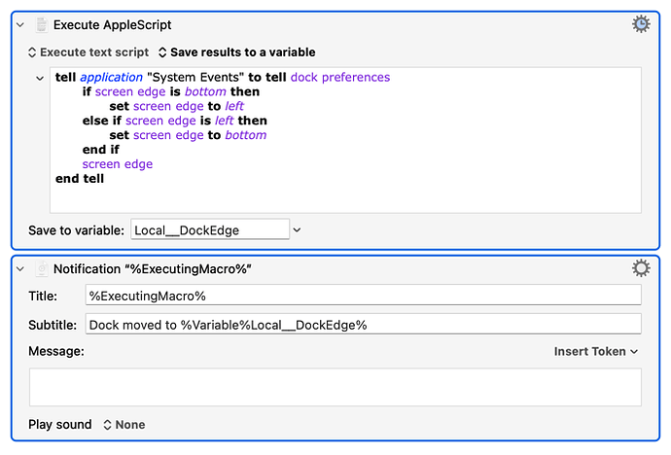Click the Execute AppleScript script icon

pos(42,24)
